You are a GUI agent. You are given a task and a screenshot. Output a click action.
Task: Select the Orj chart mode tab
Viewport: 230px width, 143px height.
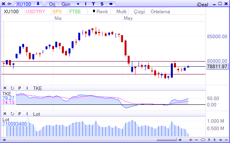tap(52, 4)
